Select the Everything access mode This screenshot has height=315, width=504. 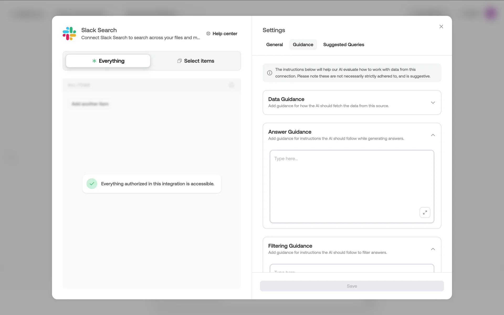[x=108, y=61]
